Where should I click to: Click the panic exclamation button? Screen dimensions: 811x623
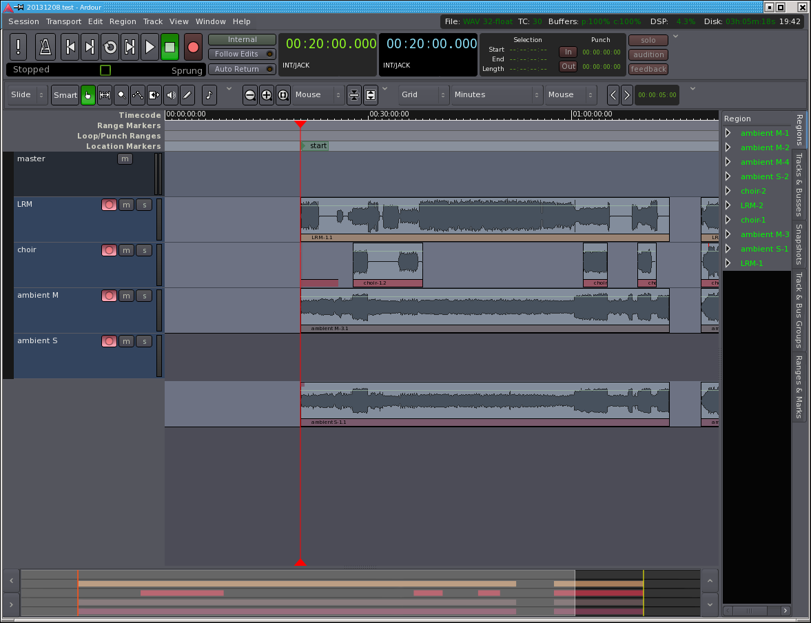pyautogui.click(x=19, y=47)
